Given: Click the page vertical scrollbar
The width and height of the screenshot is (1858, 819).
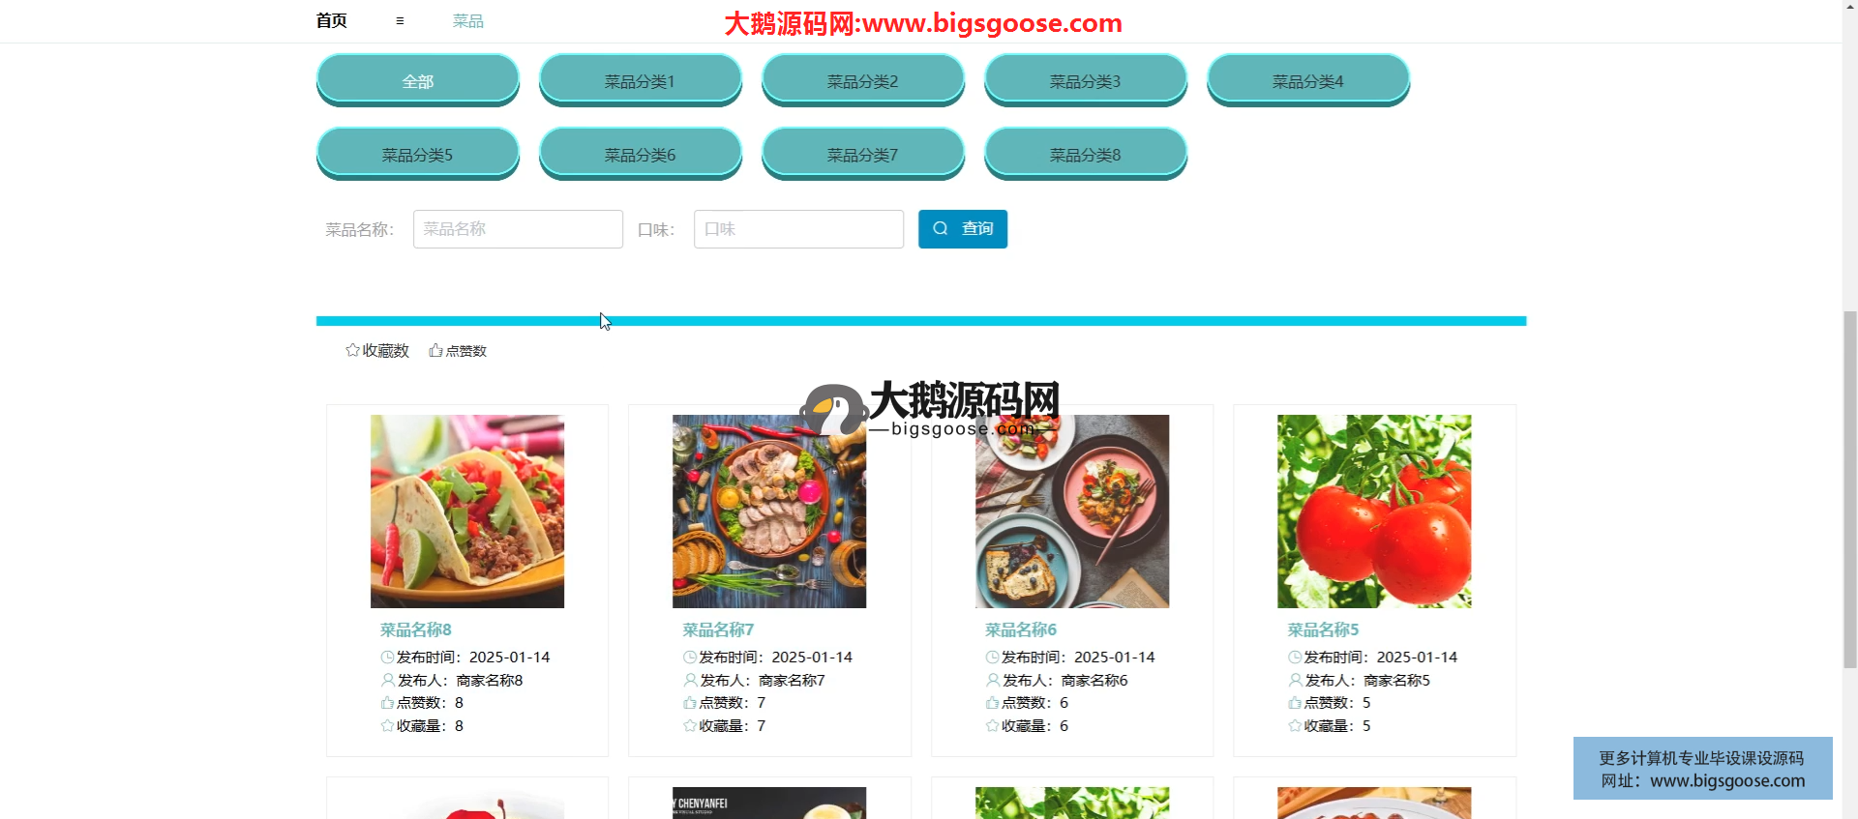Looking at the screenshot, I should coord(1849,483).
